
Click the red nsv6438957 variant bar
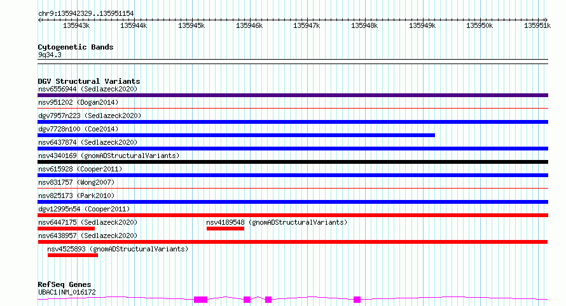(x=293, y=242)
